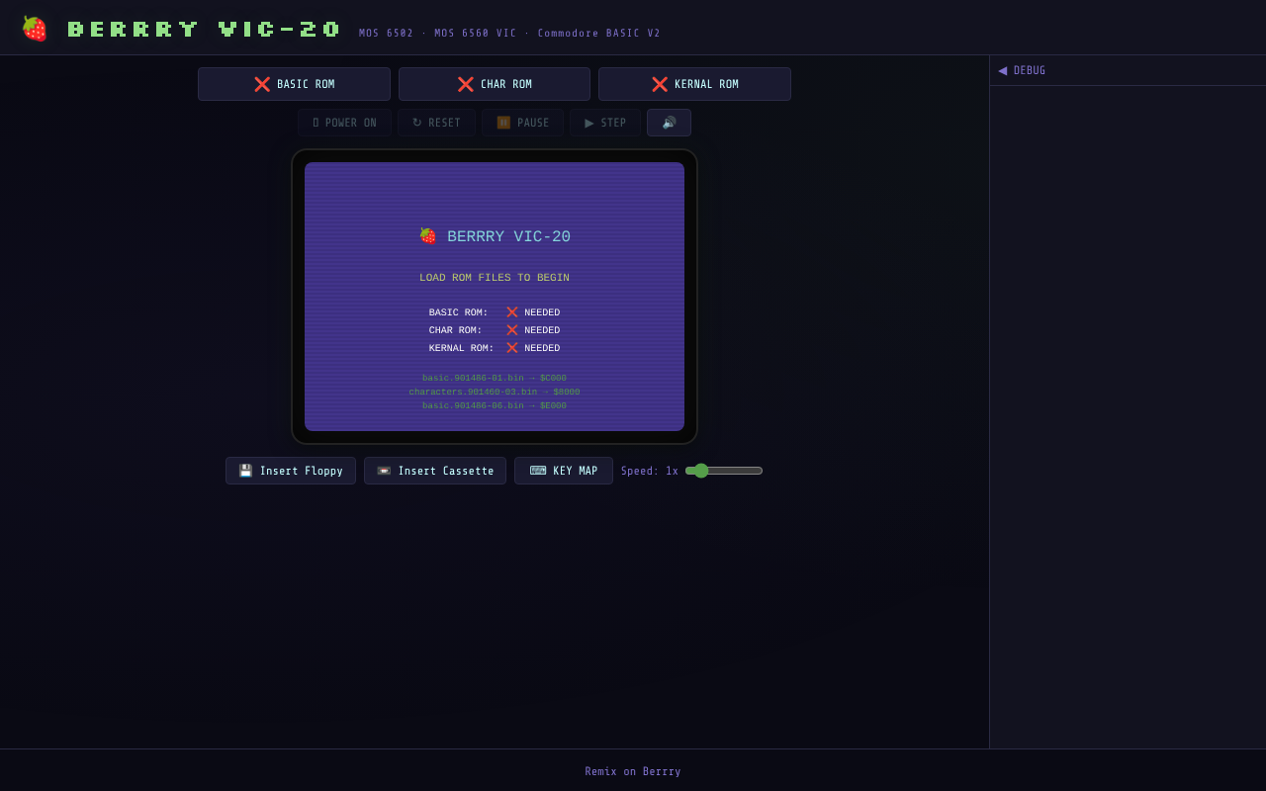The image size is (1266, 791).
Task: Open the Remix on Berrry link
Action: point(632,771)
